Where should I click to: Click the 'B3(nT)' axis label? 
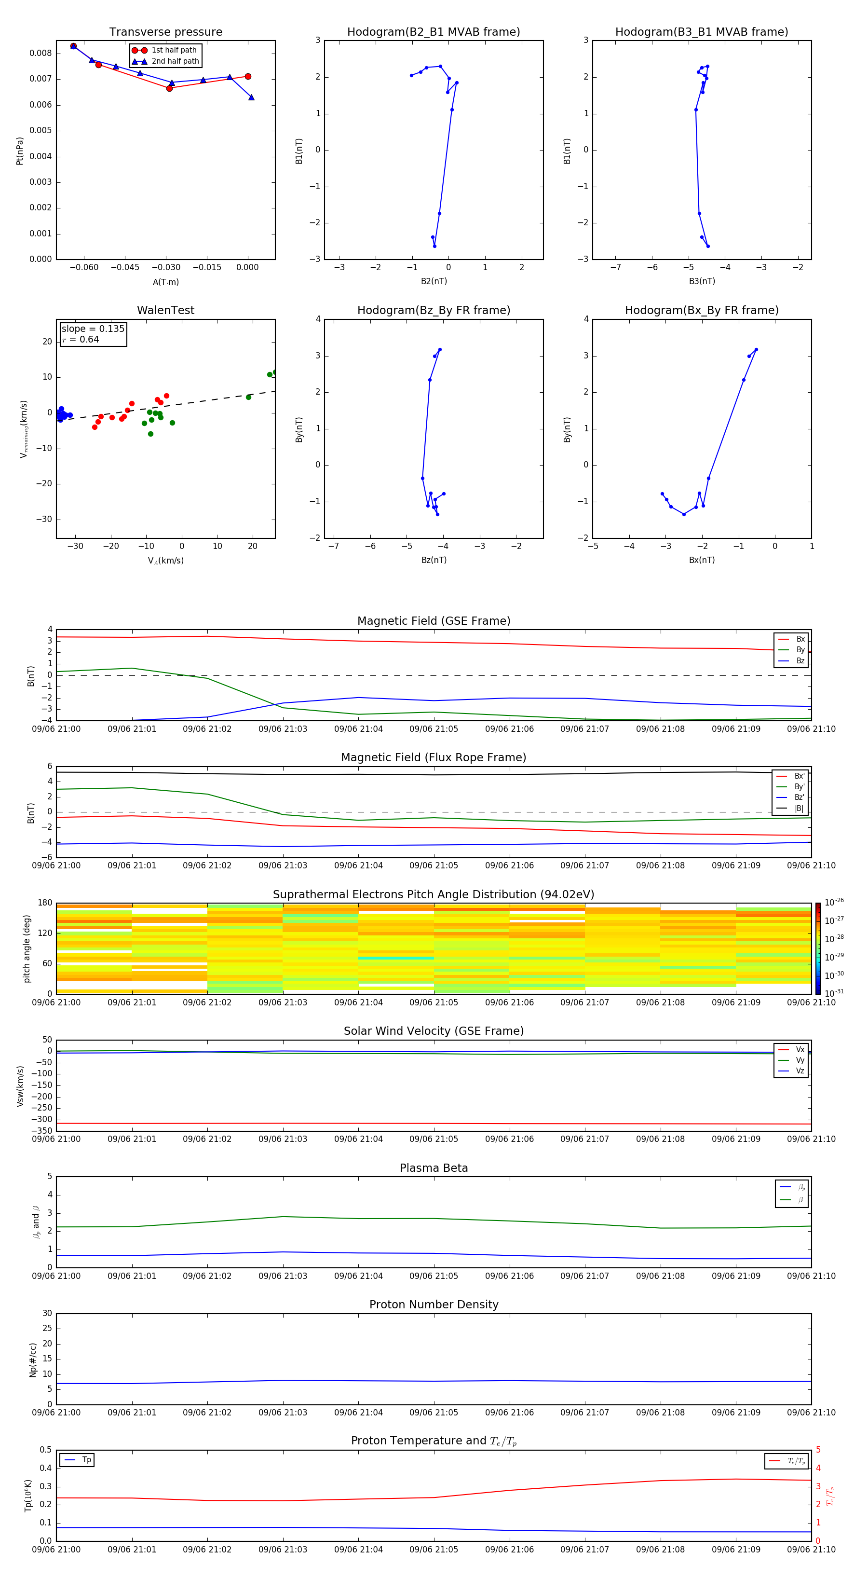click(x=702, y=281)
